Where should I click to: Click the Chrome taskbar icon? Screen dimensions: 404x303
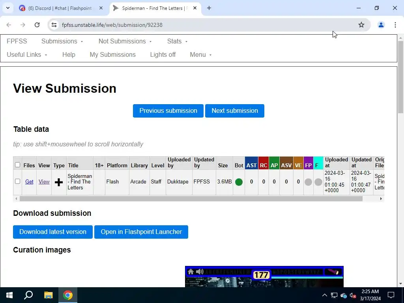tap(67, 295)
